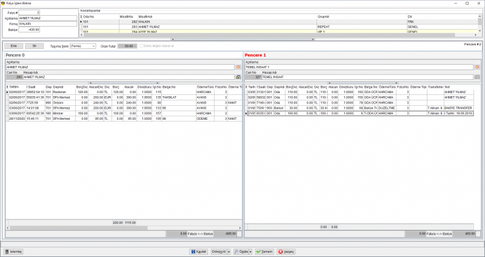Collapse the Pencere 0 grid splitter handle
This screenshot has height=257, width=485.
coord(124,83)
